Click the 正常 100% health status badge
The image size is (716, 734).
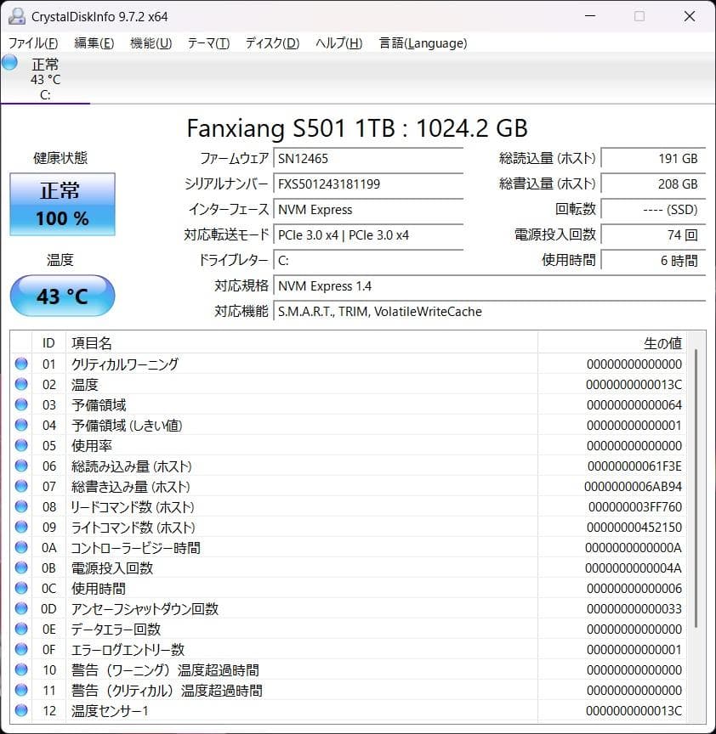tap(61, 204)
